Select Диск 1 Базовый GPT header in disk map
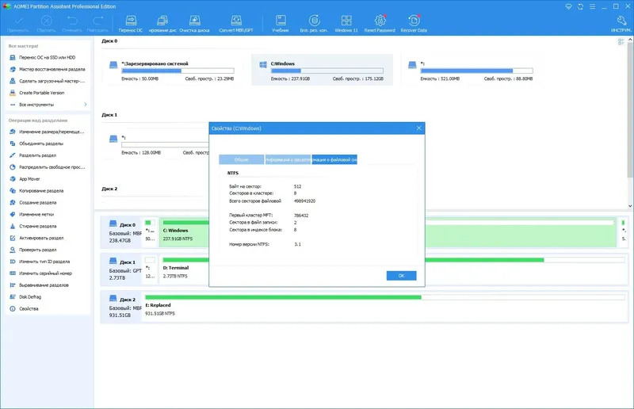Screen dimensions: 634x409 click(x=122, y=269)
